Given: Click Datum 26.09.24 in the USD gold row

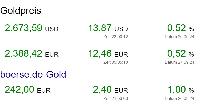Looking at the screenshot, I should tap(179, 37).
